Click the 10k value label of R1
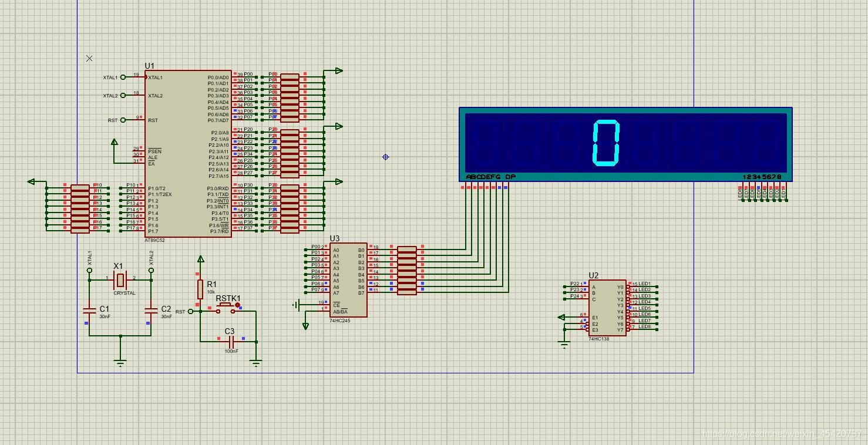 [x=211, y=292]
